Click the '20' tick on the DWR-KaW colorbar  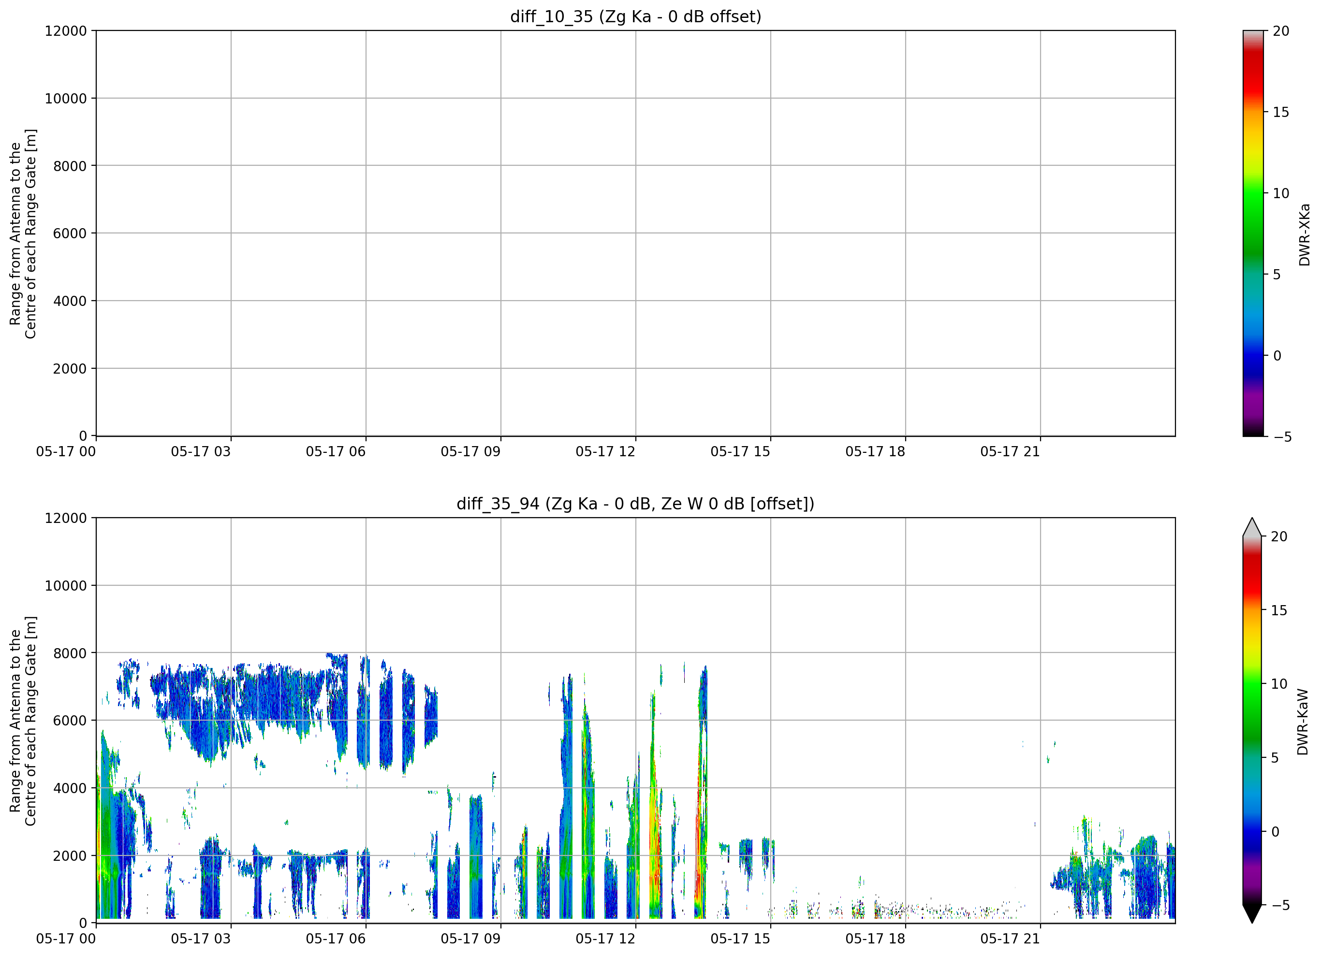click(1279, 537)
